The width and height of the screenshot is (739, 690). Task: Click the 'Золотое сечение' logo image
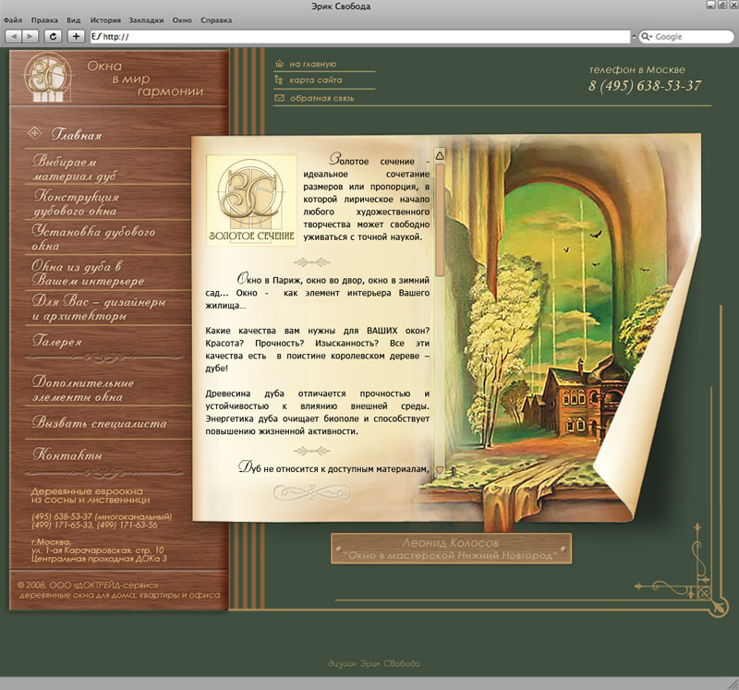(x=251, y=201)
